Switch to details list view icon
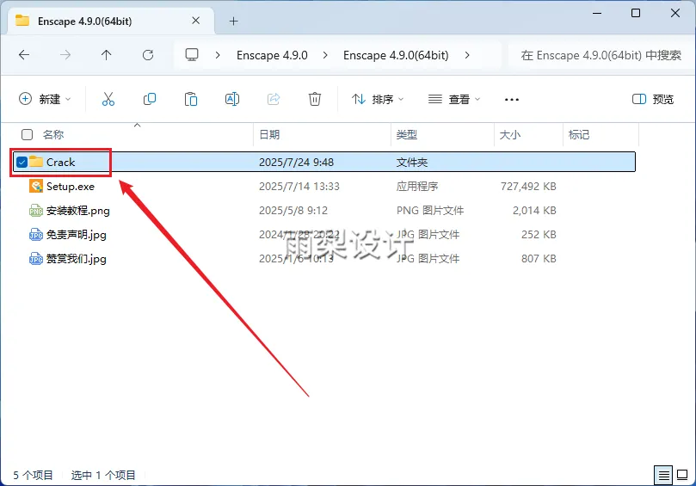Screen dimensions: 696x486 click(x=663, y=476)
